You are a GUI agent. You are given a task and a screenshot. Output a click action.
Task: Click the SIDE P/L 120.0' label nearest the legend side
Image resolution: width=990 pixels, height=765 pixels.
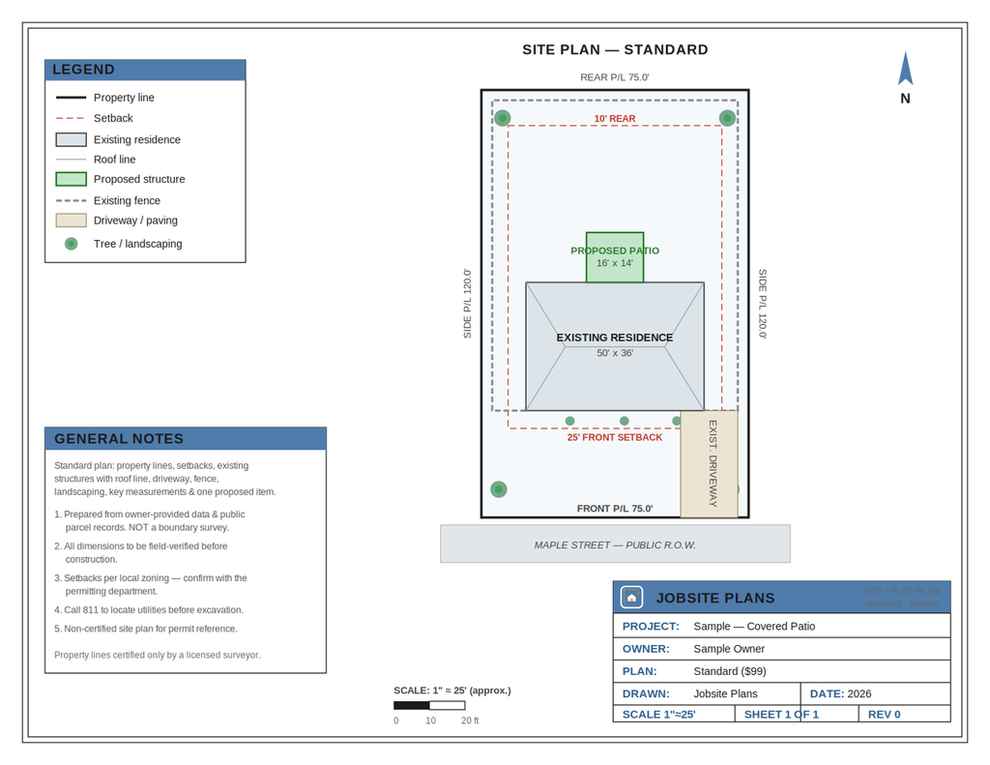[x=467, y=304]
